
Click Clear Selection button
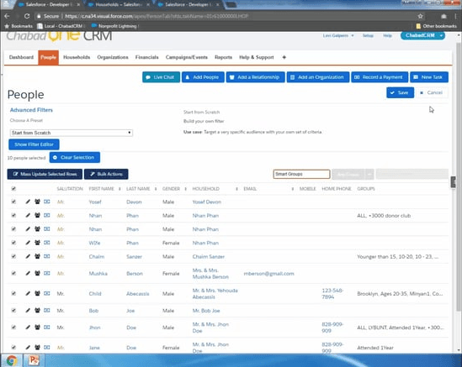(75, 158)
